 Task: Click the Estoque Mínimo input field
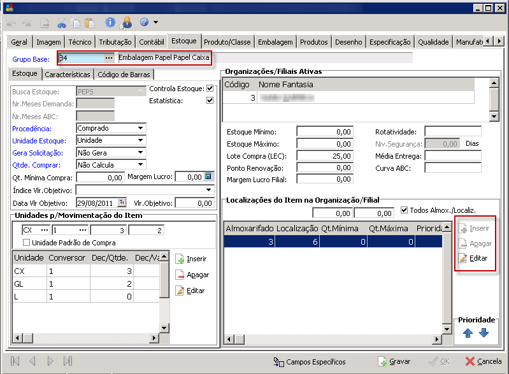click(x=325, y=132)
